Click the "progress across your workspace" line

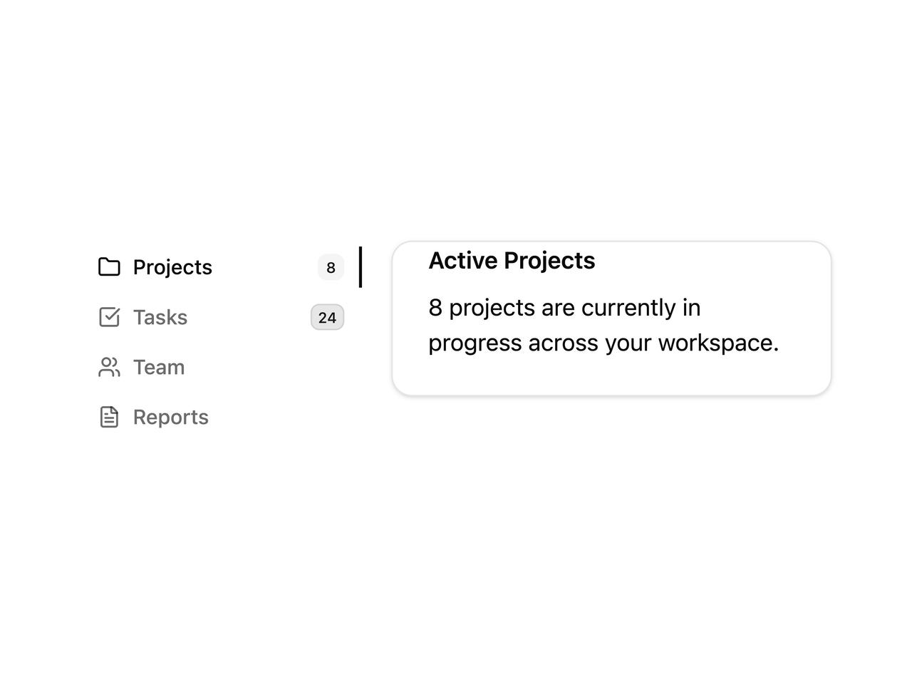[603, 343]
